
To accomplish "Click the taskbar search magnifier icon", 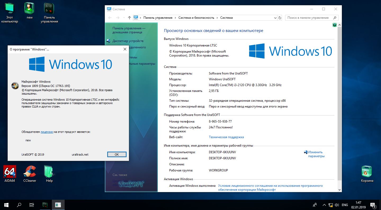I will coord(19,205).
